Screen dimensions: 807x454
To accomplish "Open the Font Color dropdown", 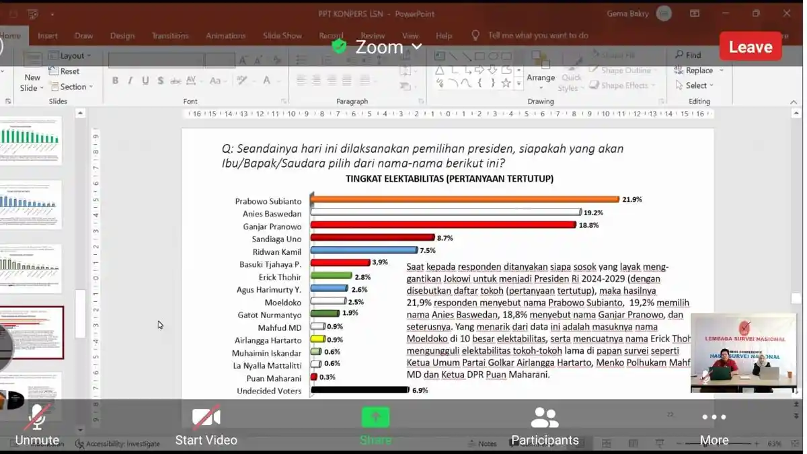I will pos(270,81).
